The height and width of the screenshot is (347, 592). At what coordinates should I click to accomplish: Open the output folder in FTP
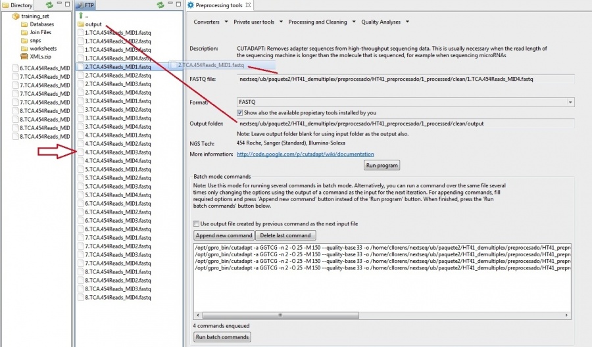[93, 24]
